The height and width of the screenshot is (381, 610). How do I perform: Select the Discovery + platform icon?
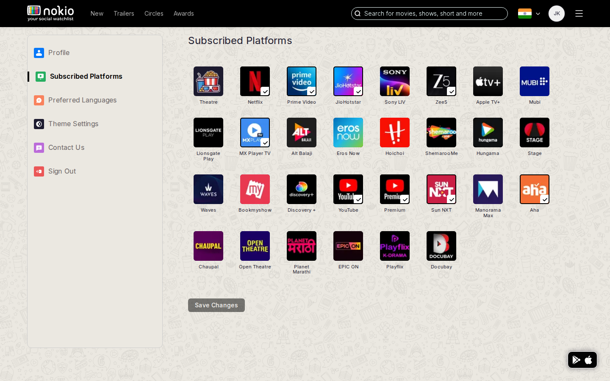302,189
